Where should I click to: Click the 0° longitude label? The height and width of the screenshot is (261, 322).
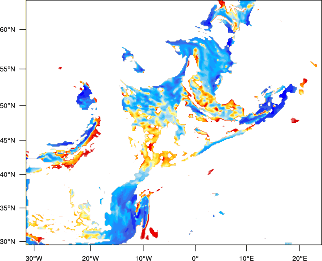coord(195,258)
